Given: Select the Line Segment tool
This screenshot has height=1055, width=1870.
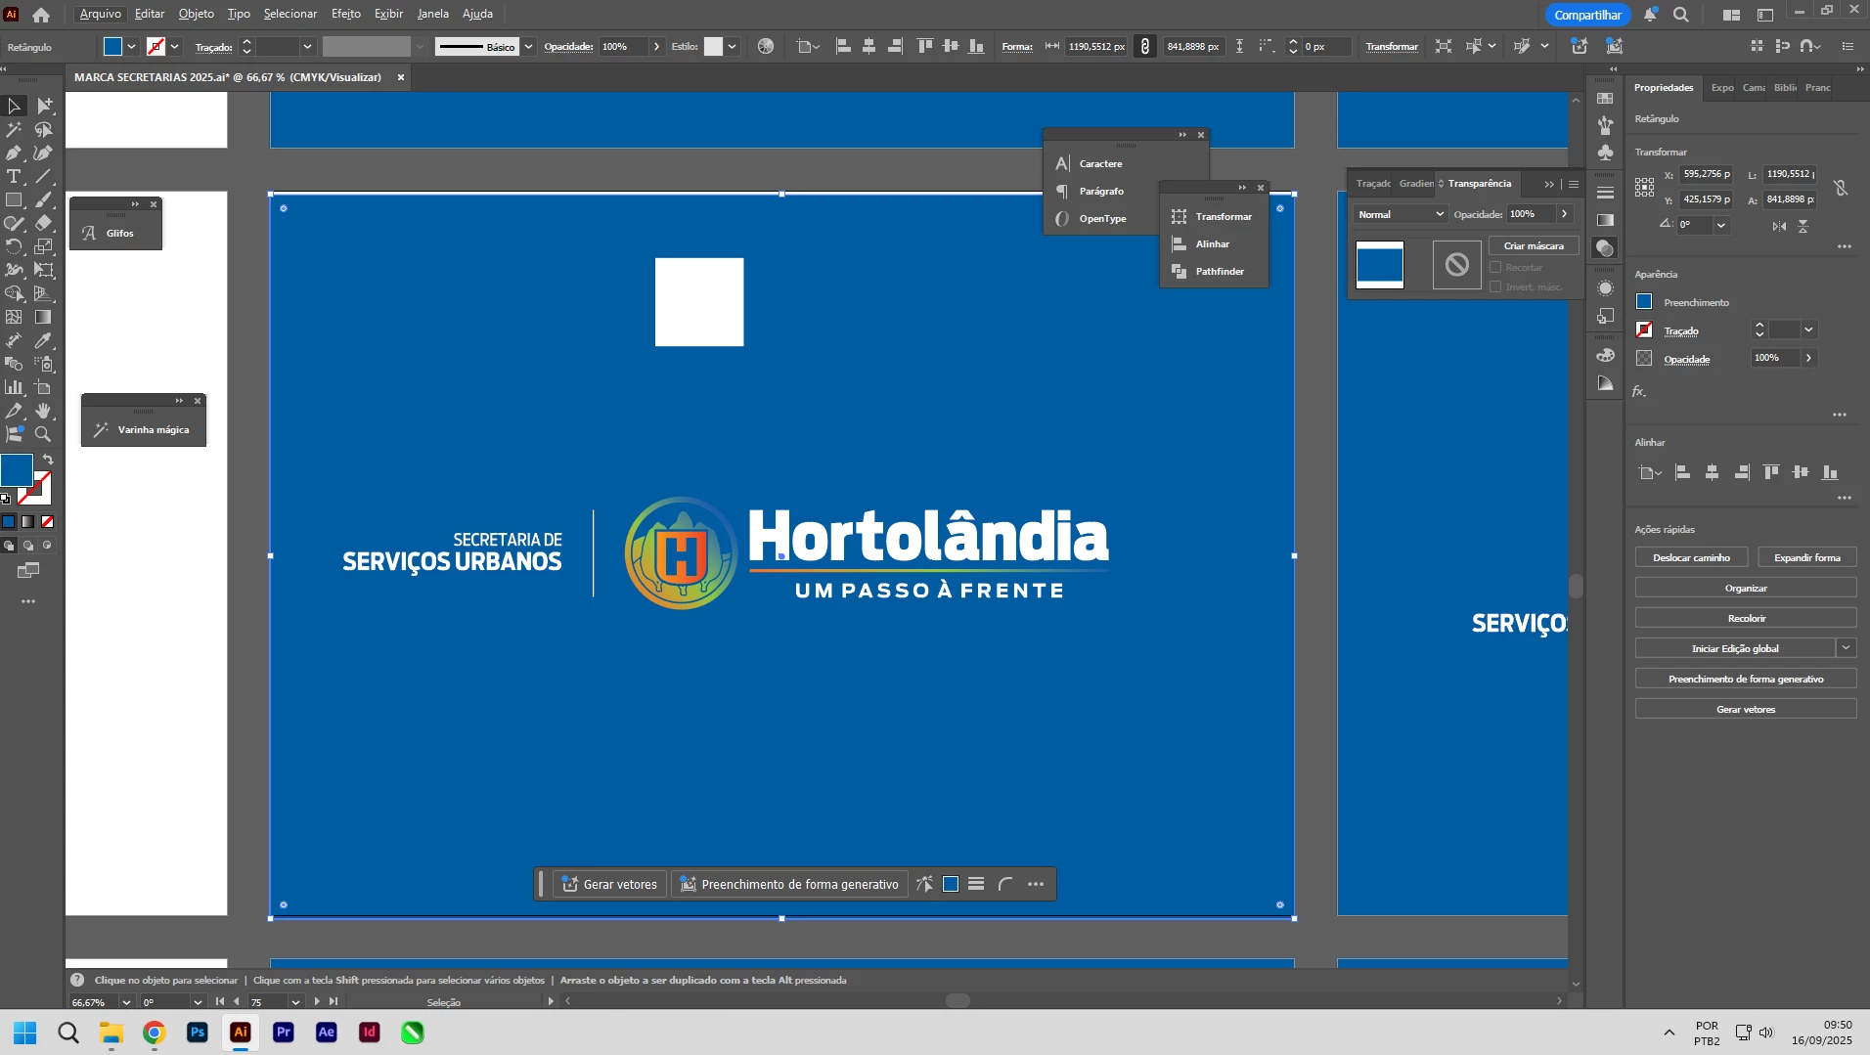Looking at the screenshot, I should click(x=44, y=176).
